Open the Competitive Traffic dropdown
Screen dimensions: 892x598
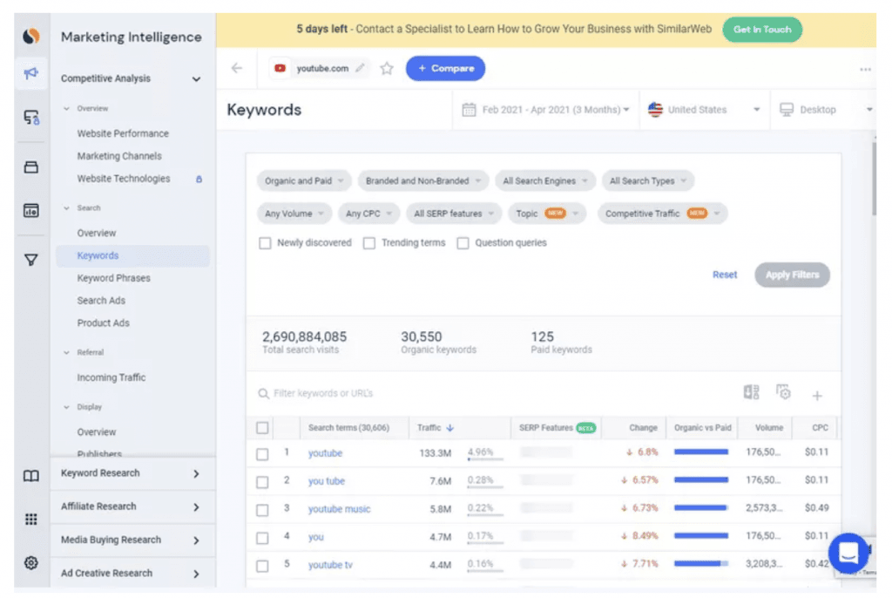pyautogui.click(x=662, y=214)
